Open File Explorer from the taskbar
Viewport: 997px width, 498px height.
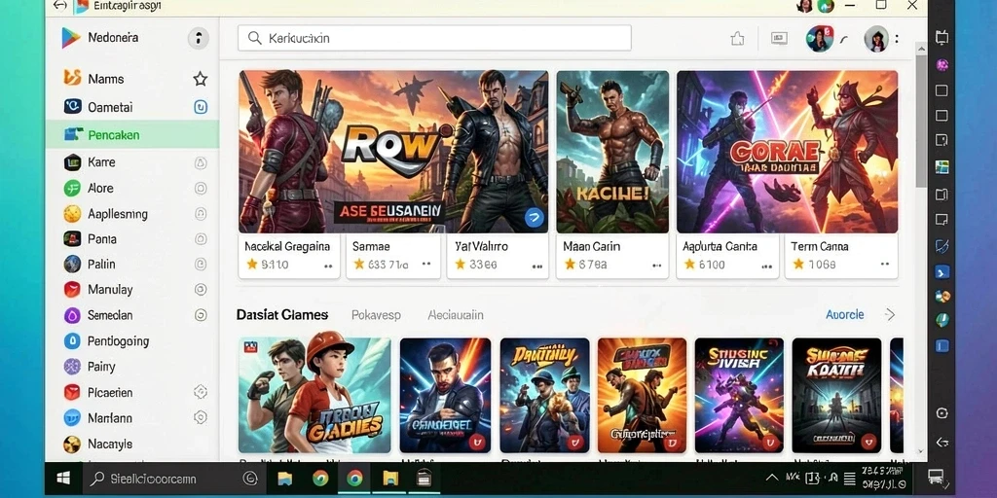point(284,479)
